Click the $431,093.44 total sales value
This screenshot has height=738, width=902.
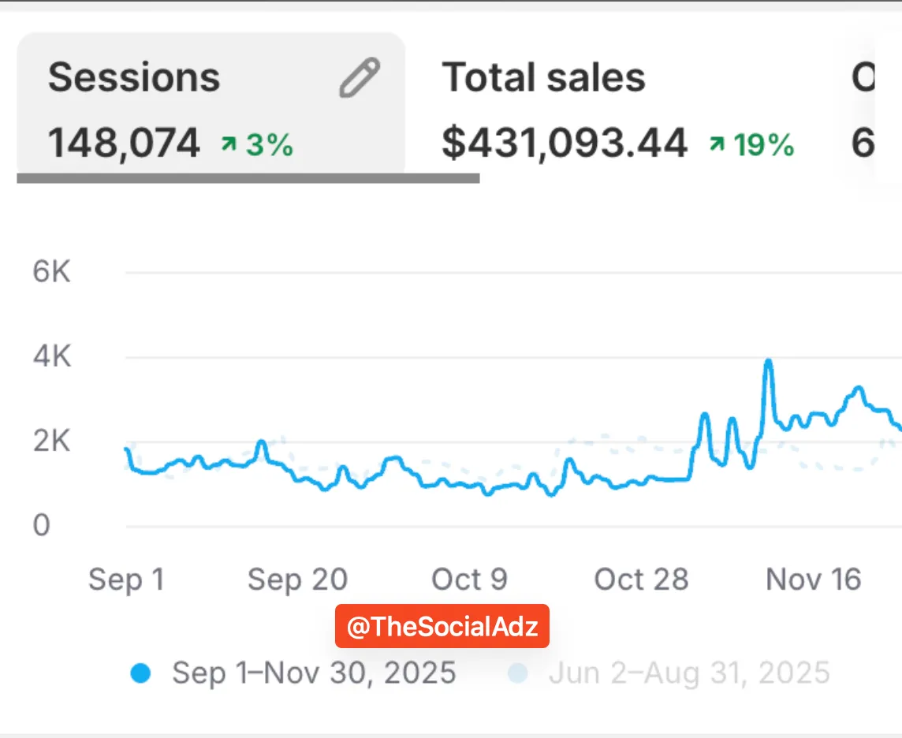(x=564, y=143)
